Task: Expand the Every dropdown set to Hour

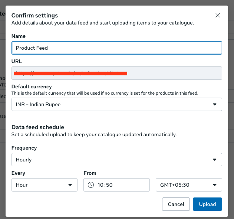Action: 44,185
